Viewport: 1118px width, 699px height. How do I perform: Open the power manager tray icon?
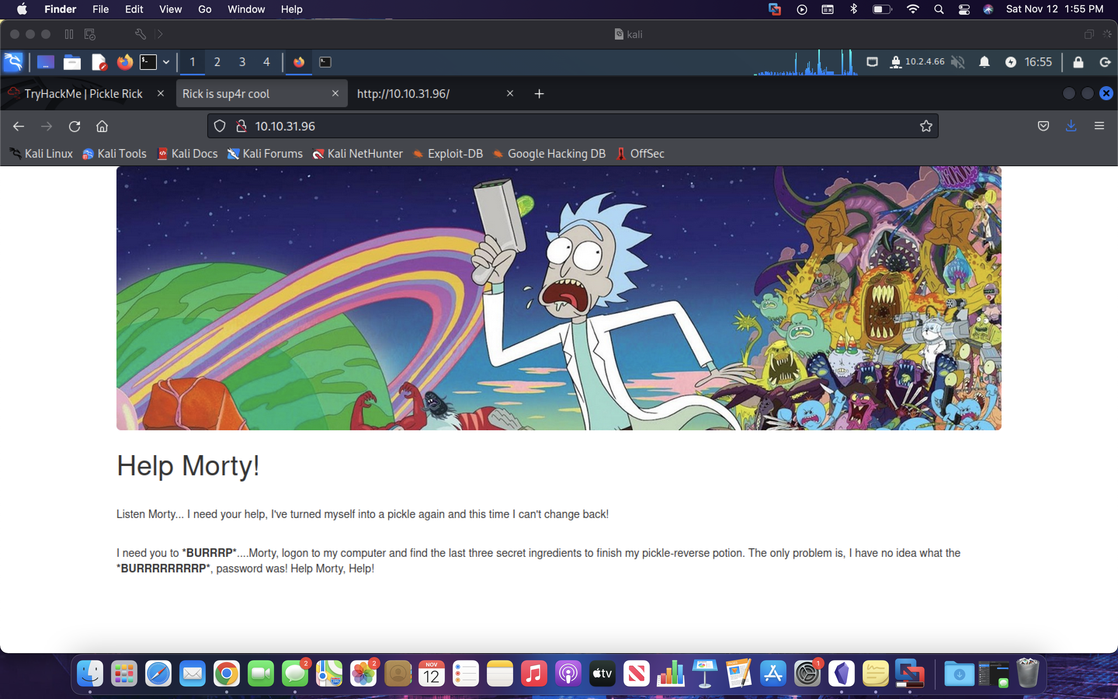coord(1011,62)
